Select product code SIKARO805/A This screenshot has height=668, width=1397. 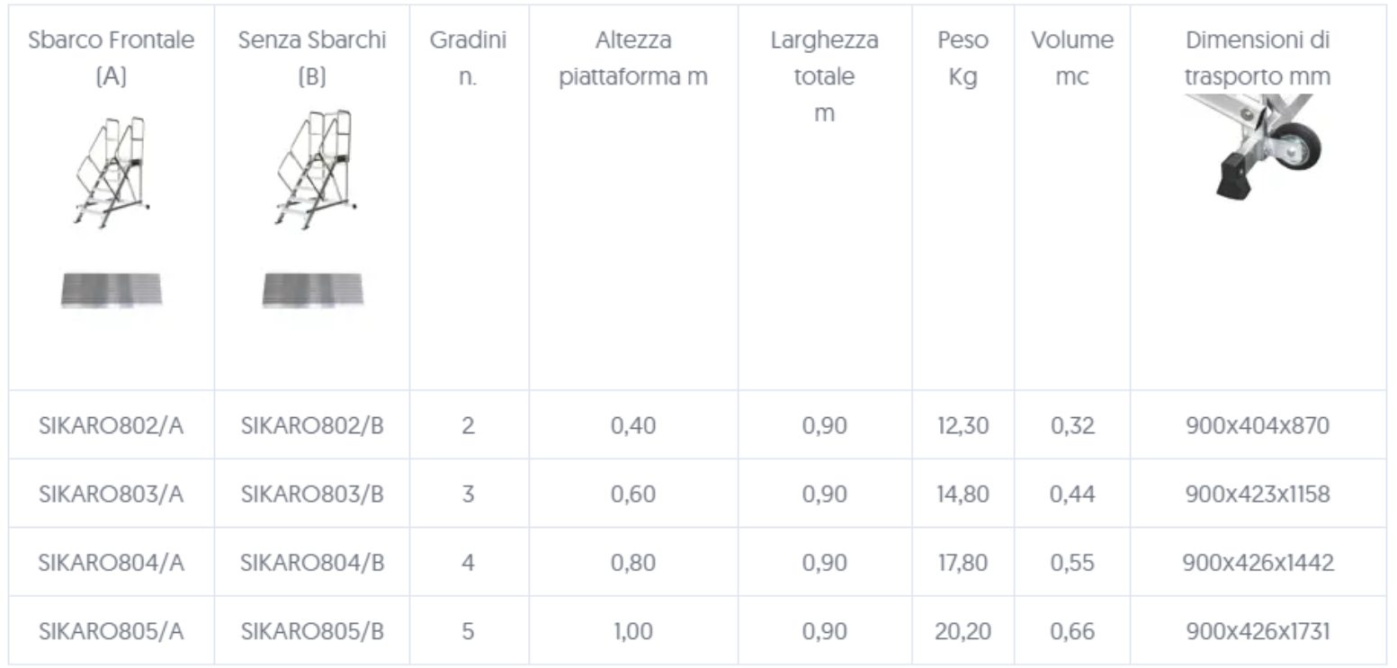point(111,631)
